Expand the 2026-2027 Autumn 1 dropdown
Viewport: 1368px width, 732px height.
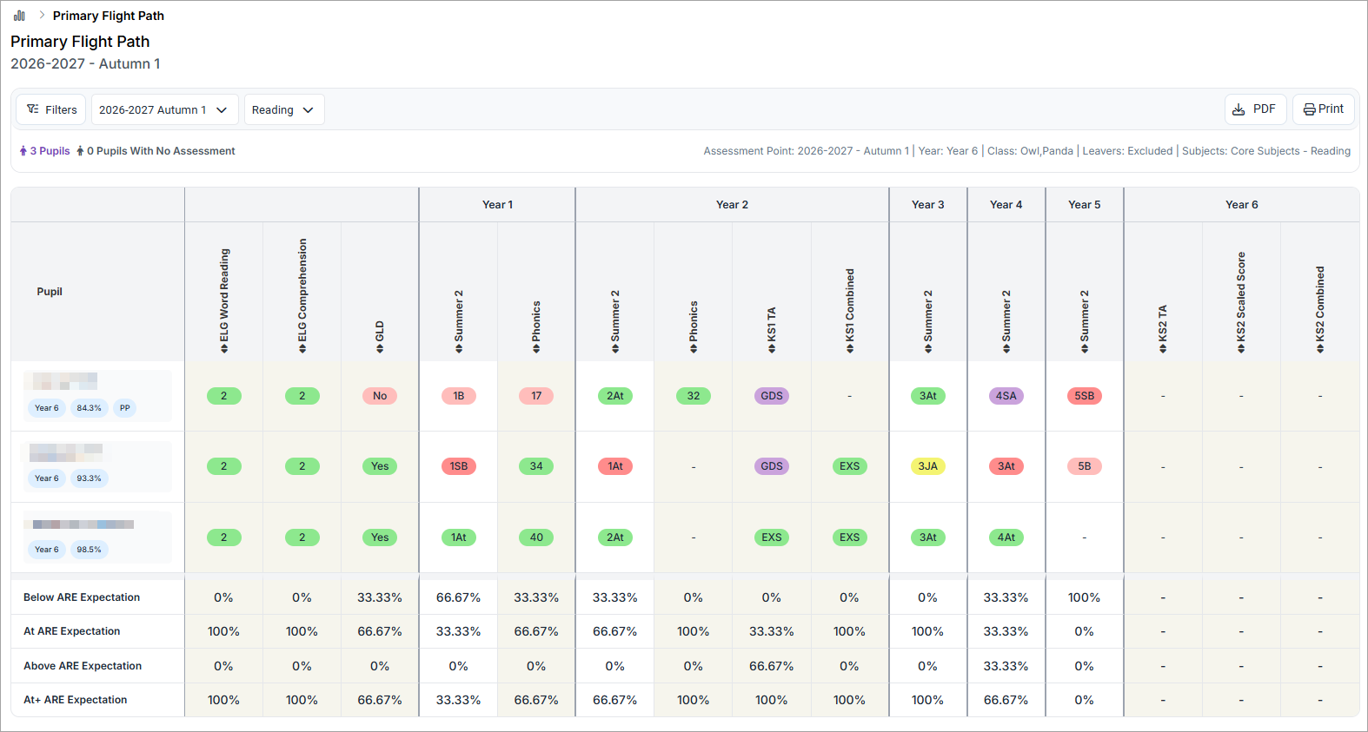click(x=164, y=109)
